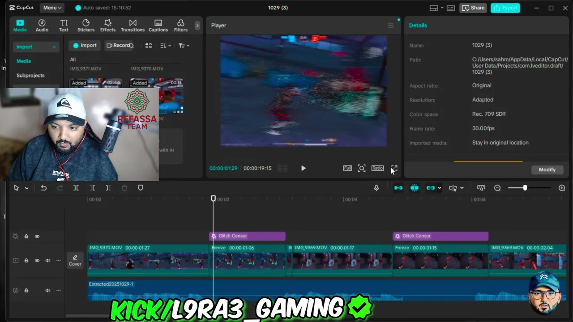Click the Record button
The image size is (573, 322).
tap(118, 45)
